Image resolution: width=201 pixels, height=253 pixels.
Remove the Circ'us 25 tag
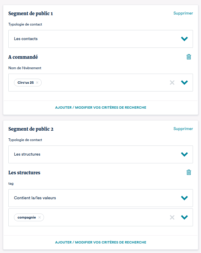click(x=37, y=83)
